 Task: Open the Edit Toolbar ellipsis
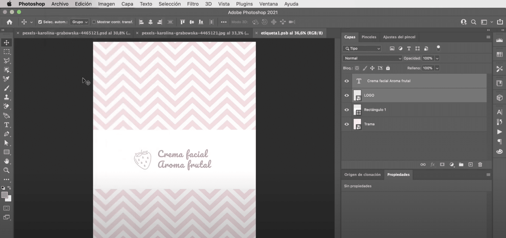6,179
